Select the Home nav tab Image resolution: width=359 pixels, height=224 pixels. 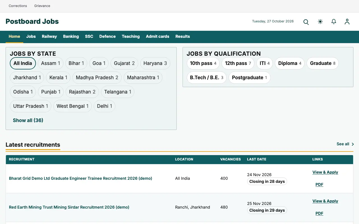[x=14, y=36]
